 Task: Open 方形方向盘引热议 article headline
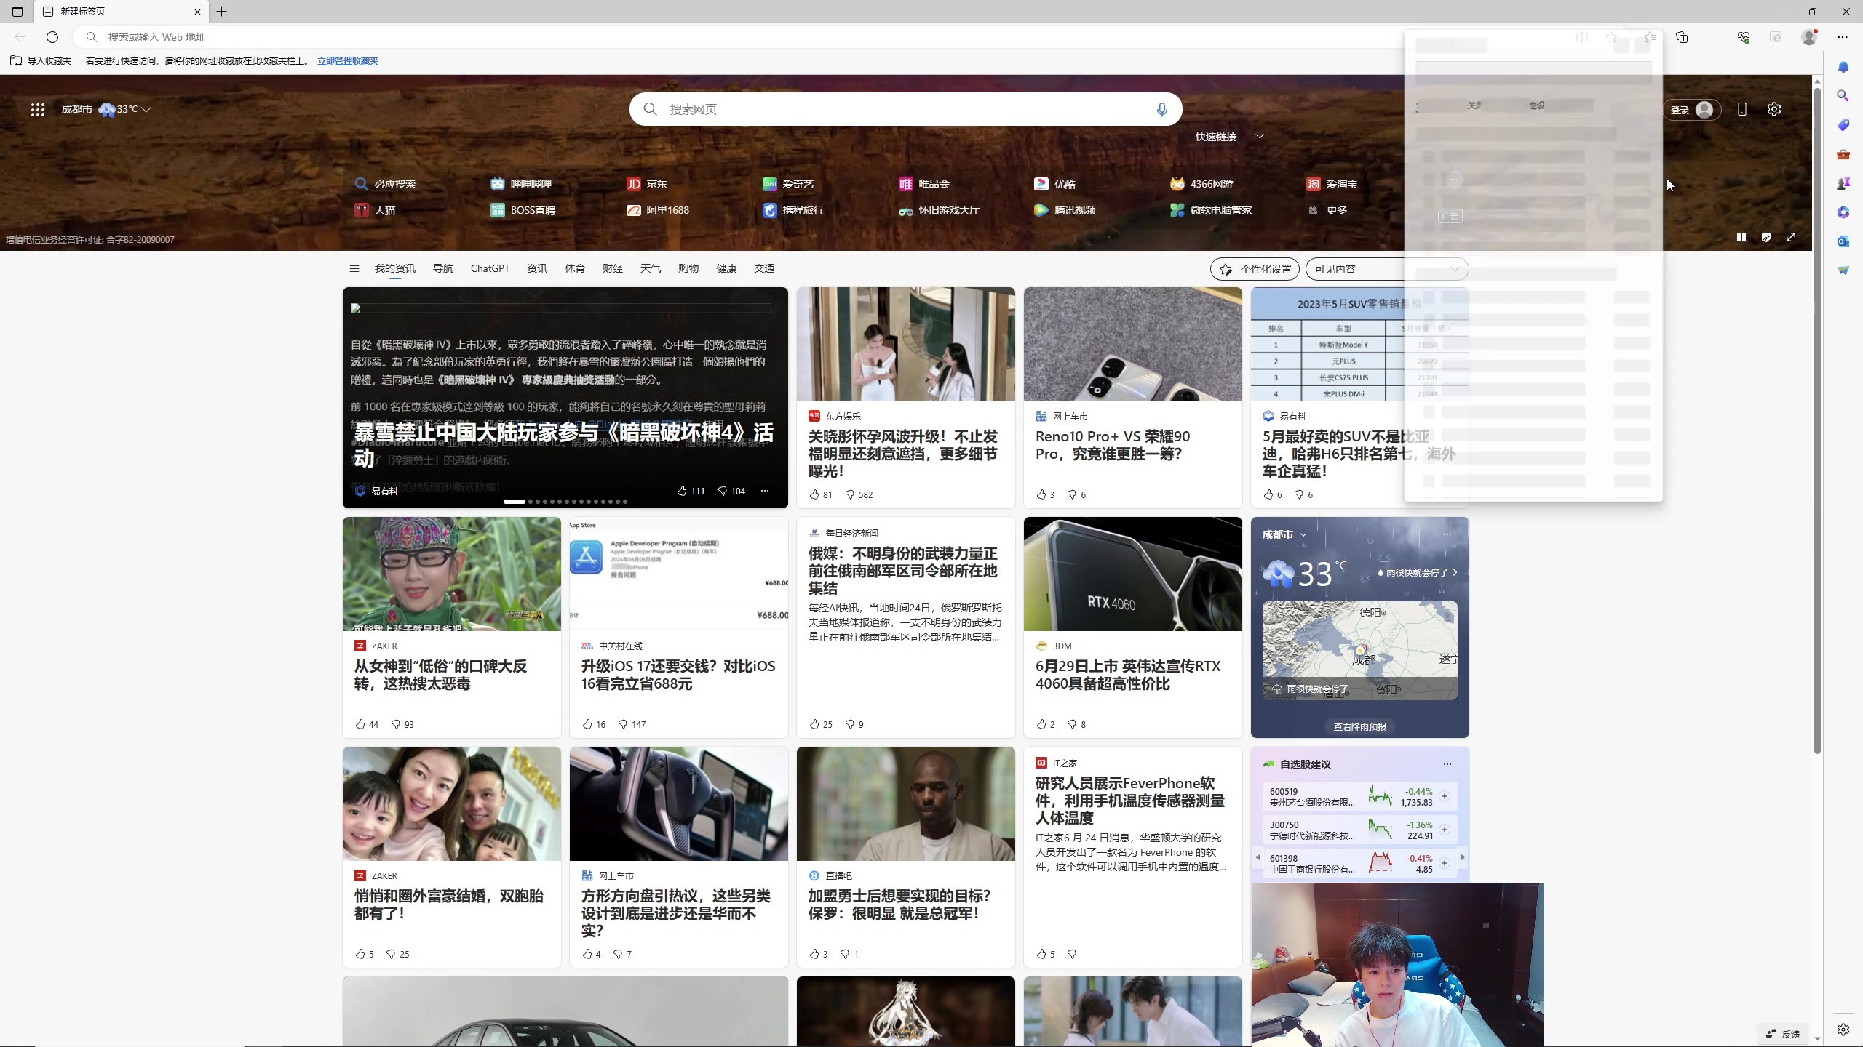coord(675,913)
